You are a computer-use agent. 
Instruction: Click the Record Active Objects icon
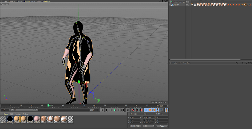[x=133, y=110]
